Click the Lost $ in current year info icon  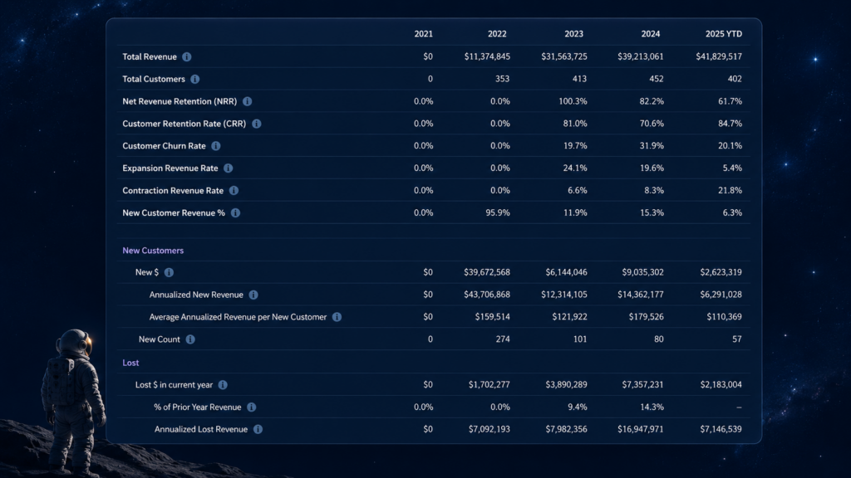point(223,385)
